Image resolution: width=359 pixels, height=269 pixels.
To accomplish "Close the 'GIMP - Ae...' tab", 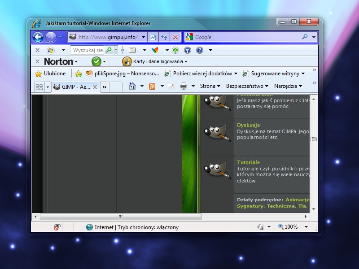I will click(x=95, y=87).
